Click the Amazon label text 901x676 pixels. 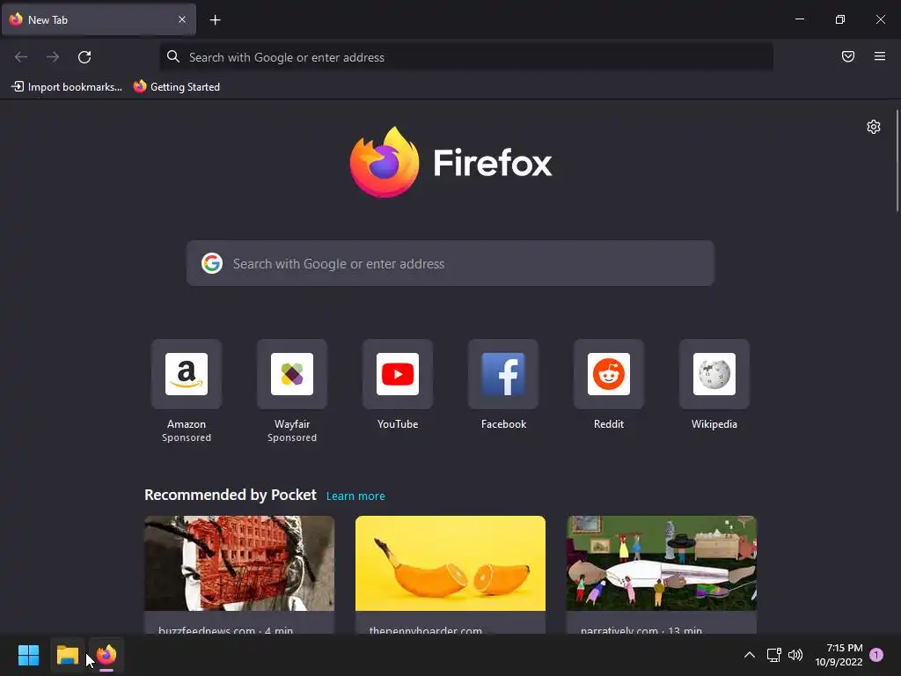187,424
